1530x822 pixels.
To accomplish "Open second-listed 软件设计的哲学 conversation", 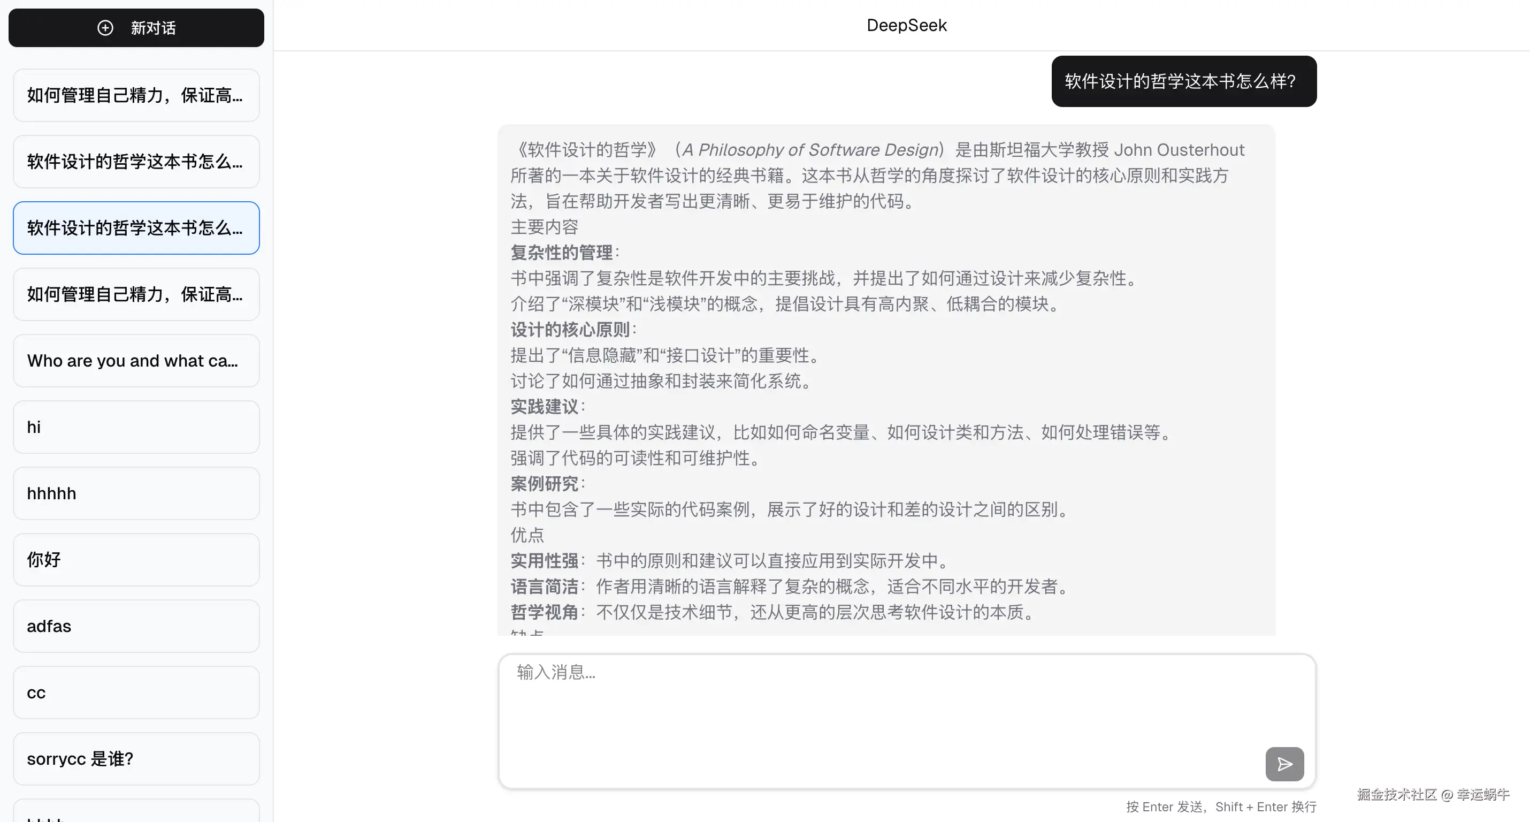I will tap(136, 162).
